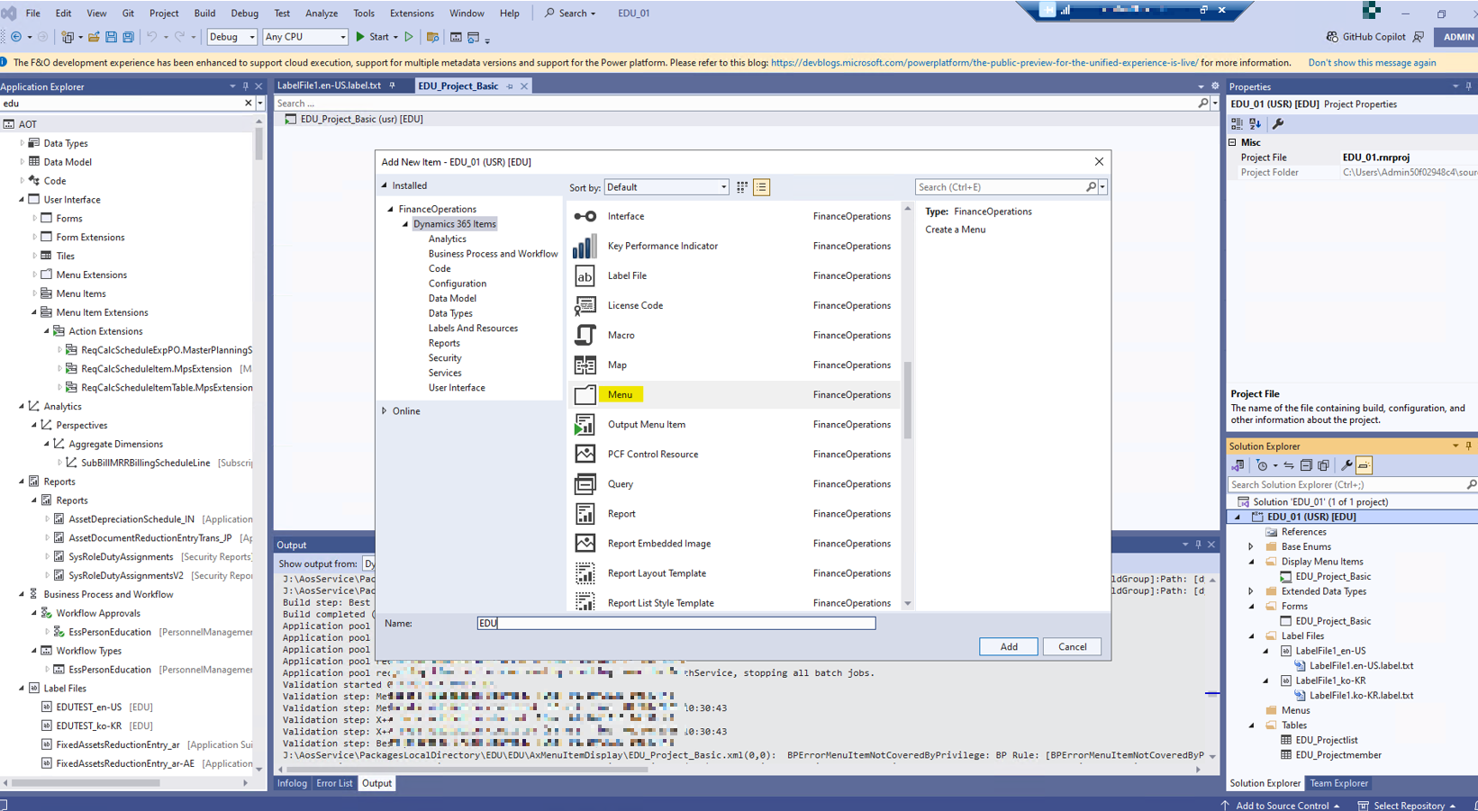Switch to the Error List tab
The image size is (1478, 811).
point(334,783)
